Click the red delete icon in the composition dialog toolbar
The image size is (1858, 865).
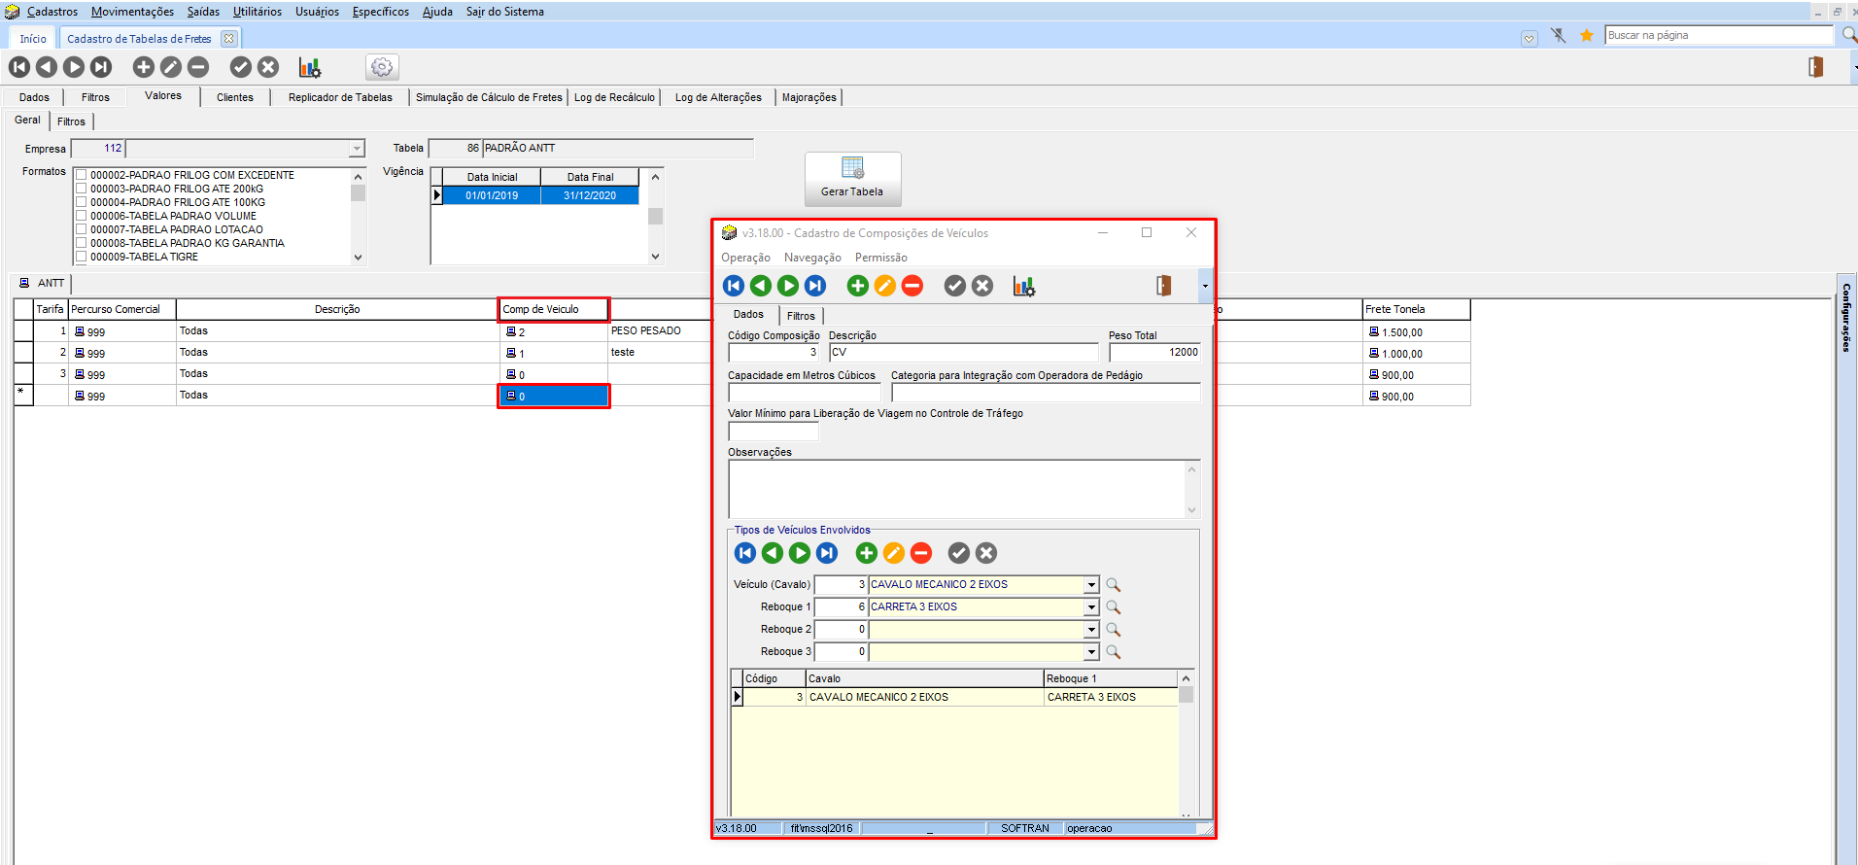pyautogui.click(x=912, y=286)
